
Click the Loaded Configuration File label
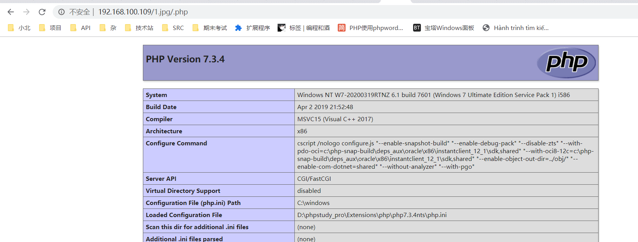(184, 215)
